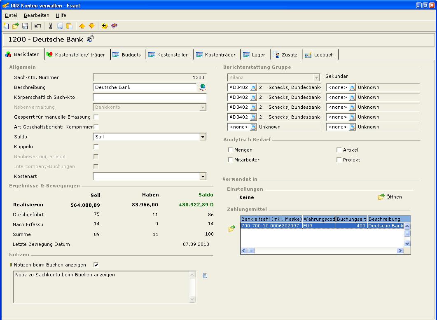This screenshot has height=320, width=437.
Task: Click the notes box scroll up arrow
Action: 192,275
